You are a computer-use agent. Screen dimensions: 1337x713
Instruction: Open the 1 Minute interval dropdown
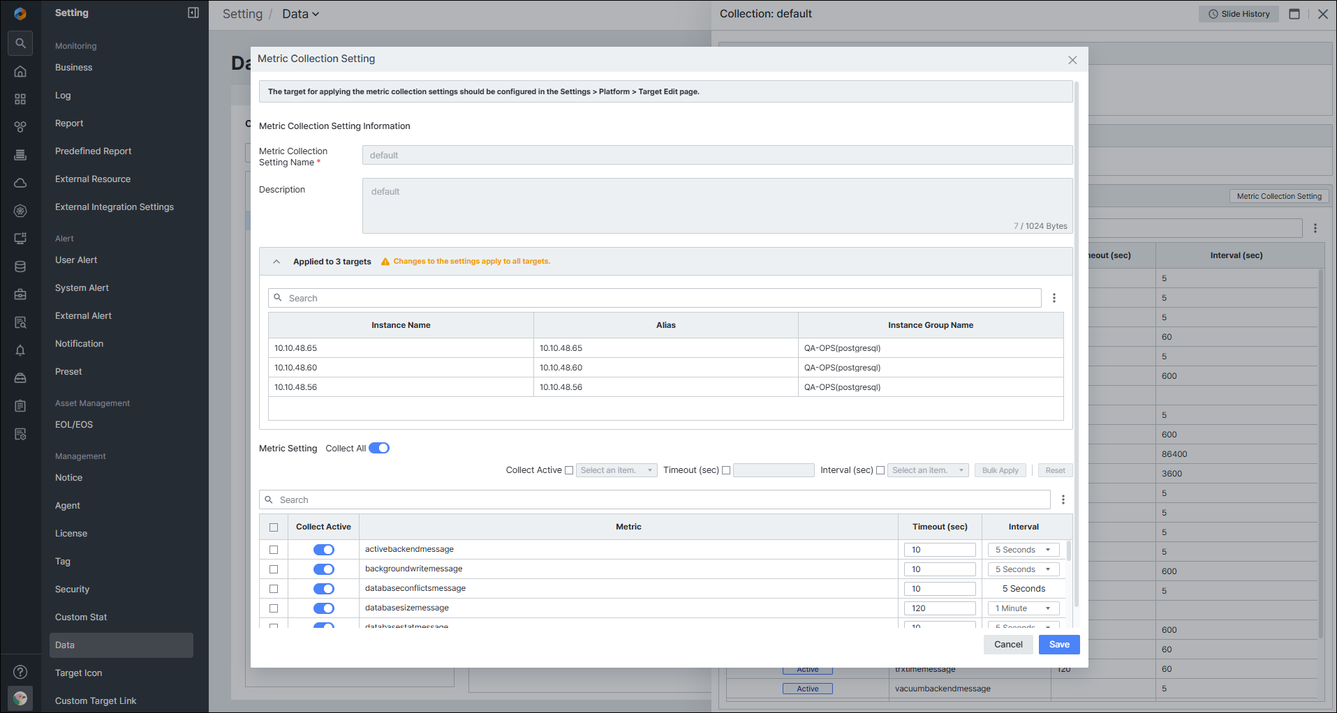click(1024, 608)
